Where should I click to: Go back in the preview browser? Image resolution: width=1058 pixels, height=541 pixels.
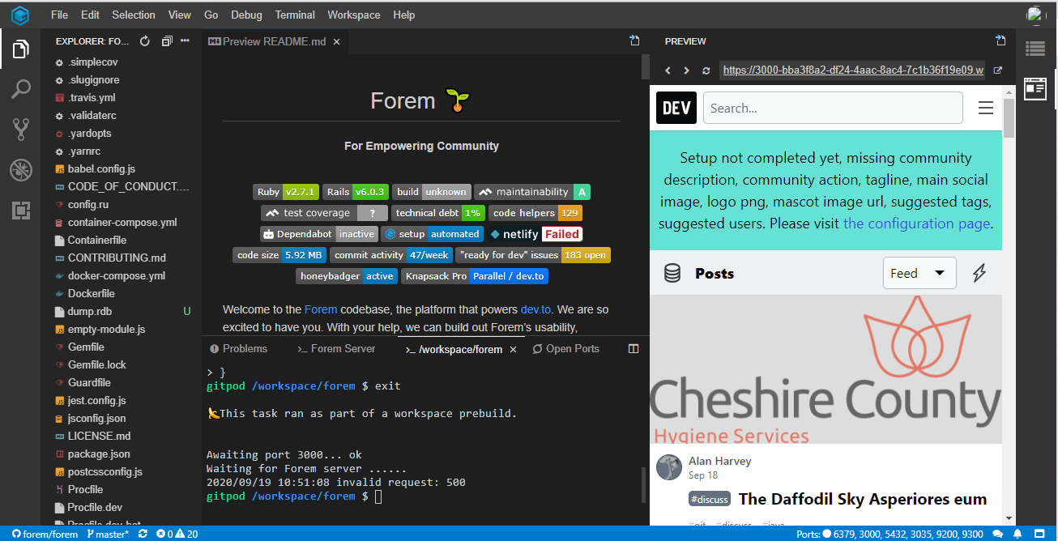click(668, 70)
